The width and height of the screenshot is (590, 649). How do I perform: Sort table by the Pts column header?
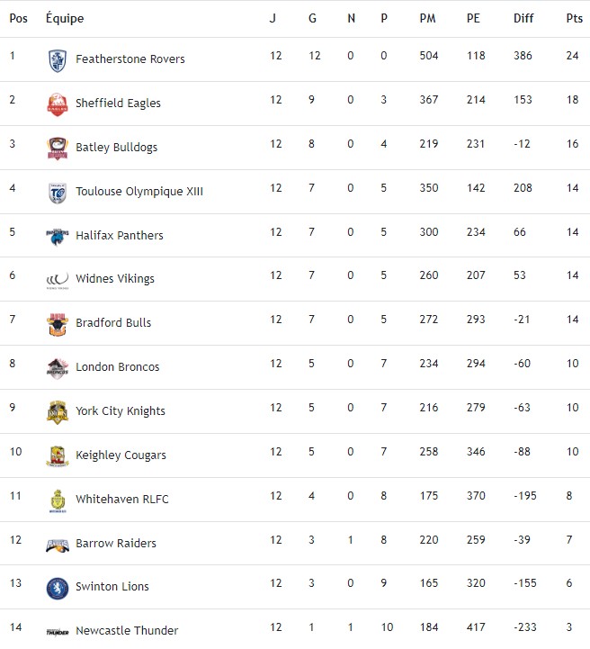[x=574, y=18]
